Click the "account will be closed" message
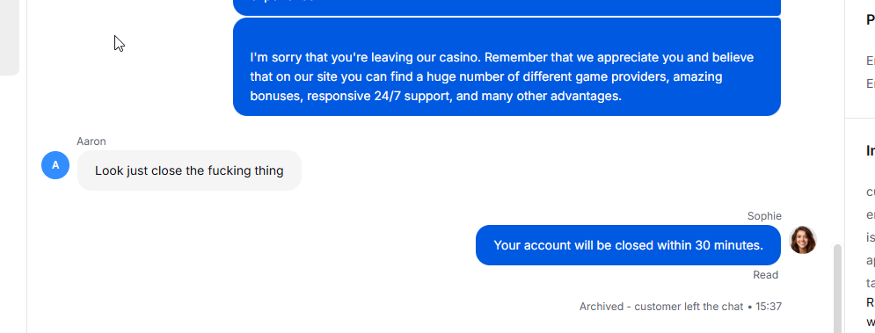Screen dimensions: 875x333 click(x=628, y=245)
